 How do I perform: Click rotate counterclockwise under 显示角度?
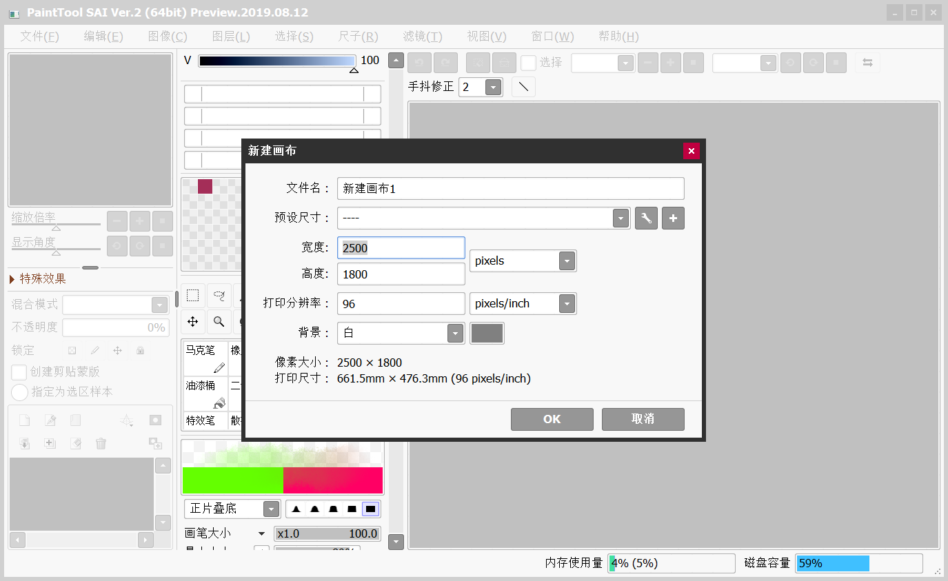(x=117, y=245)
